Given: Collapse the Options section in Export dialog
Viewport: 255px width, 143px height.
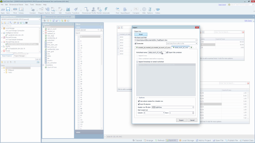Looking at the screenshot, I should point(137,98).
